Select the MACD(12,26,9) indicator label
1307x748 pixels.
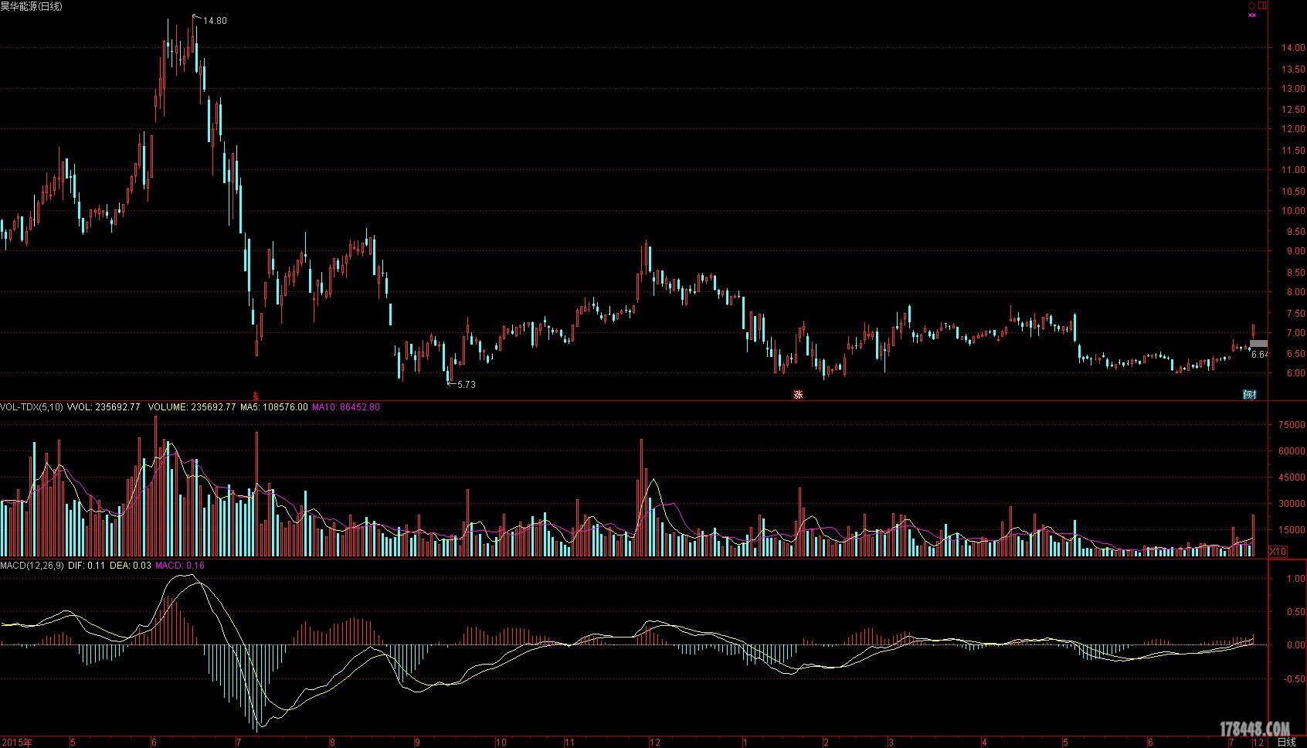coord(32,566)
